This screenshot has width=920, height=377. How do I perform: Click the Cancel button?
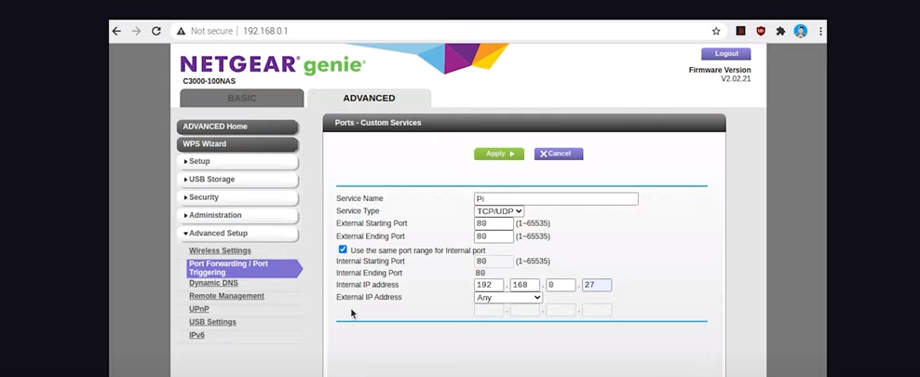point(559,154)
